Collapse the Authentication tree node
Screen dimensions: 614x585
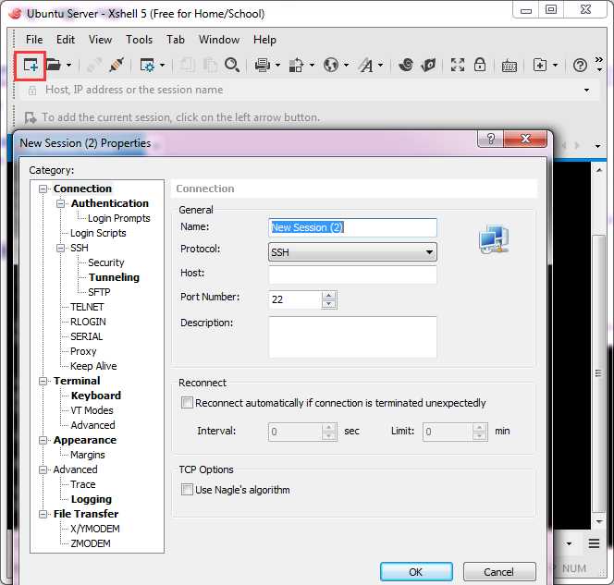coord(60,203)
